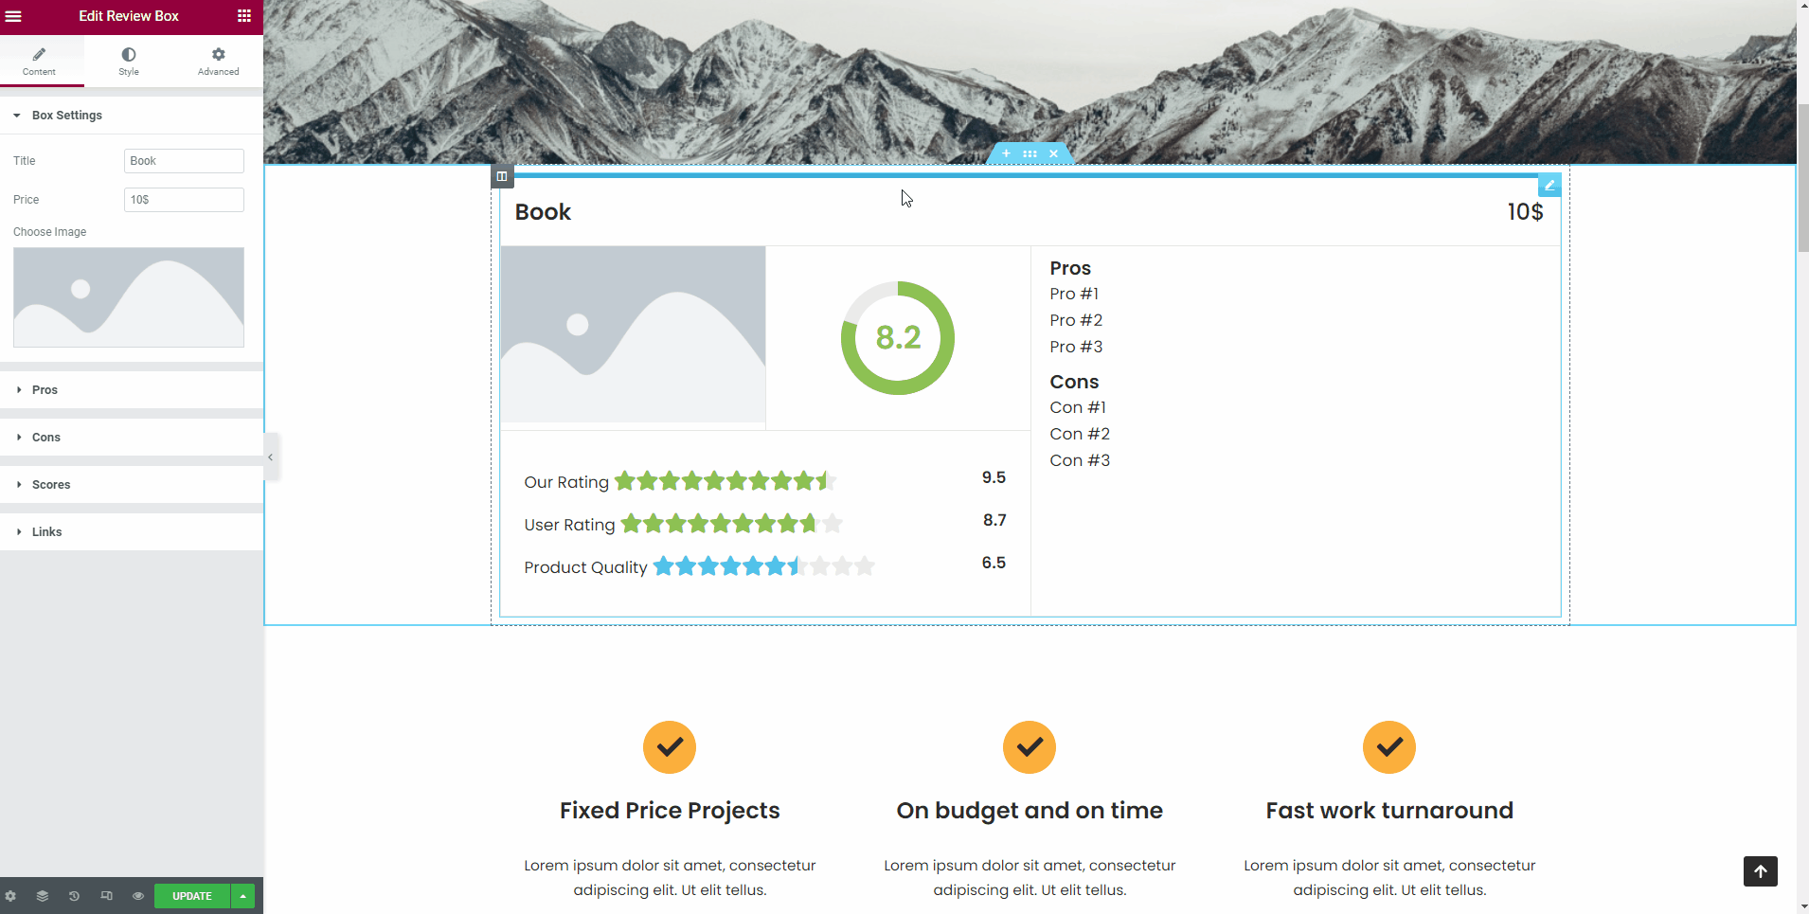Open the Save Options arrow dropdown
Screen dimensions: 1809x914
tap(243, 896)
